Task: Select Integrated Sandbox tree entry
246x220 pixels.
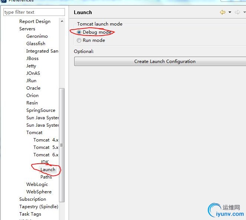Action: click(42, 51)
